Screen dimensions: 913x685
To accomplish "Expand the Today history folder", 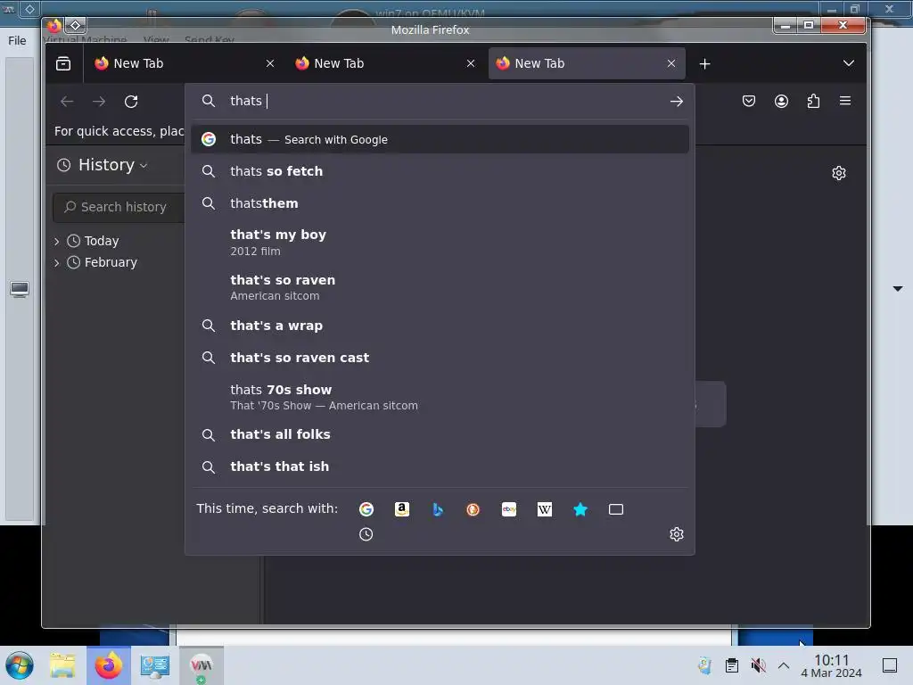I will pos(56,241).
